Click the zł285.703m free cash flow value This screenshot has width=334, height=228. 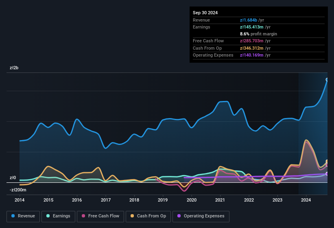[251, 41]
